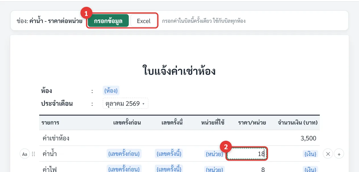Click the Aa text style icon on ค่าน้ำ row
This screenshot has height=172, width=359.
coord(25,154)
